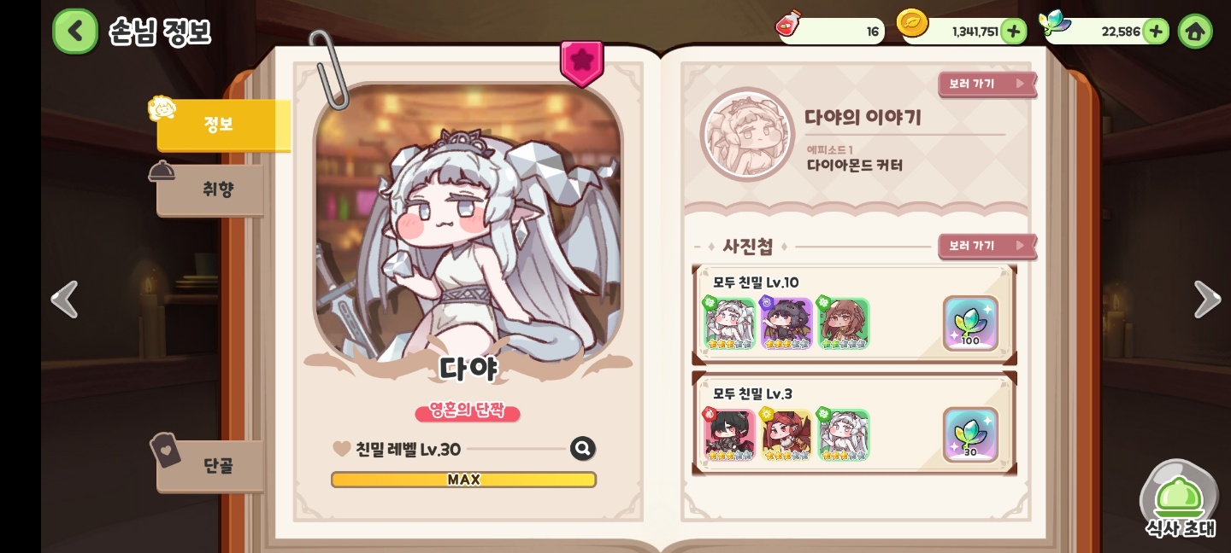Viewport: 1231px width, 553px height.
Task: Open home via the green house icon
Action: click(x=1195, y=32)
